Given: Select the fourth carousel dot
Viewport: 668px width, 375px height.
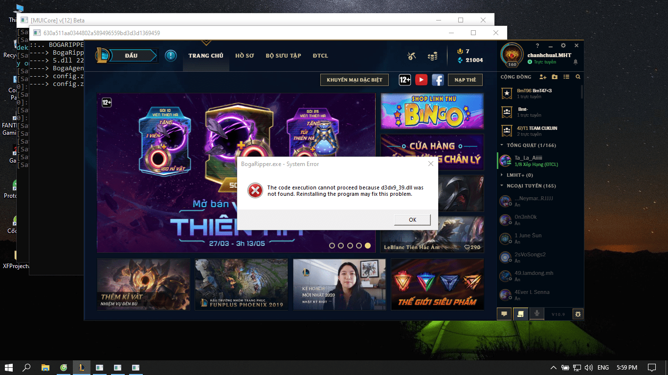Looking at the screenshot, I should 359,246.
